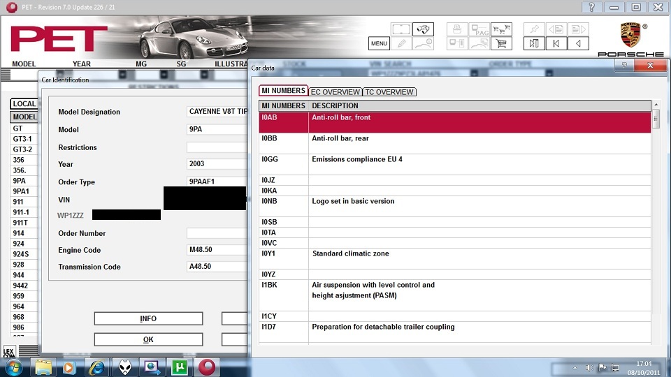Image resolution: width=671 pixels, height=377 pixels.
Task: Click Car data list scrollbar thumb
Action: click(656, 119)
